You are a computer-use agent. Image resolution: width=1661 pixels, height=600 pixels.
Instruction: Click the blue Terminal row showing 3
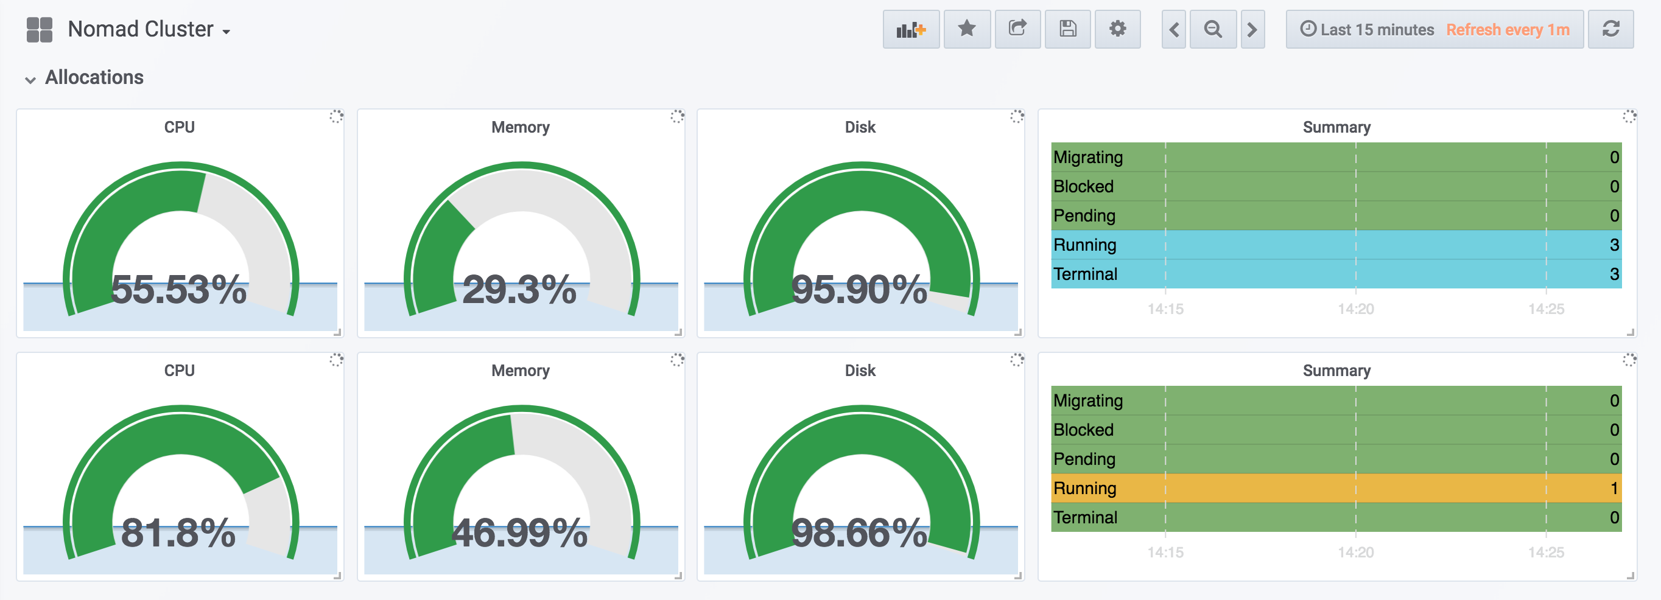pyautogui.click(x=1336, y=274)
